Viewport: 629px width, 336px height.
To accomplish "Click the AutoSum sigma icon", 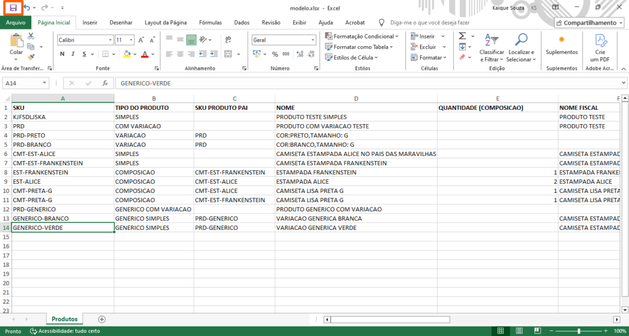I will coord(462,36).
